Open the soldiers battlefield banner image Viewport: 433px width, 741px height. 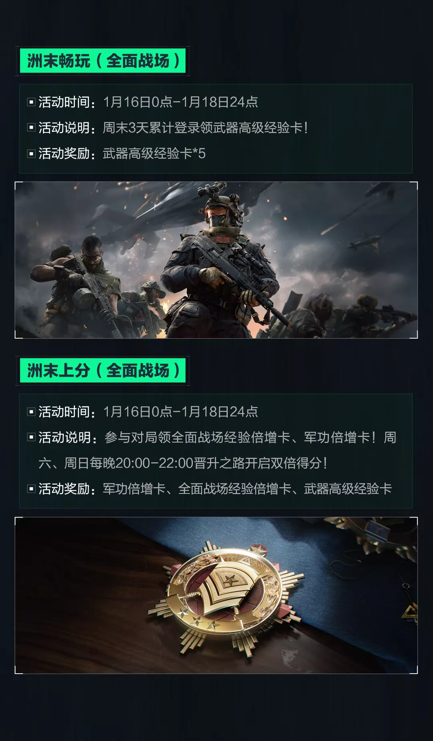click(216, 260)
